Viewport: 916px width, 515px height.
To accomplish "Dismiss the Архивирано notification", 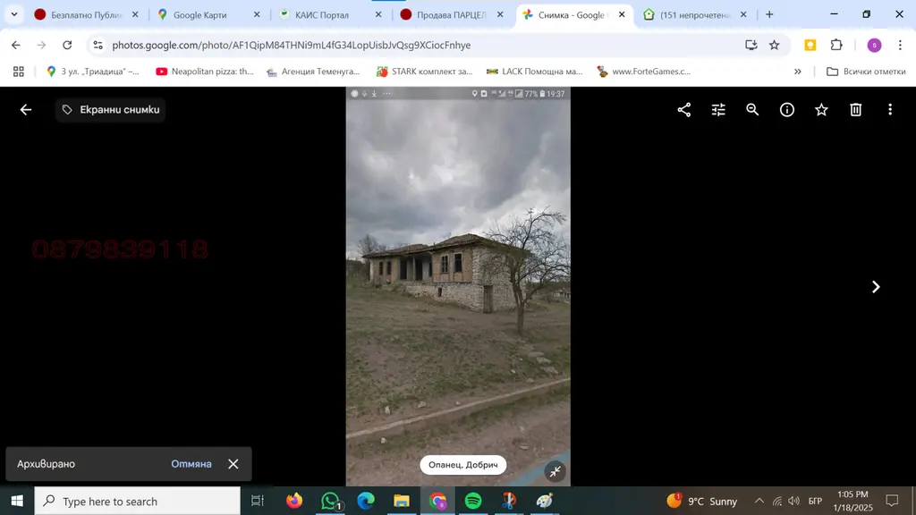I will [x=233, y=464].
